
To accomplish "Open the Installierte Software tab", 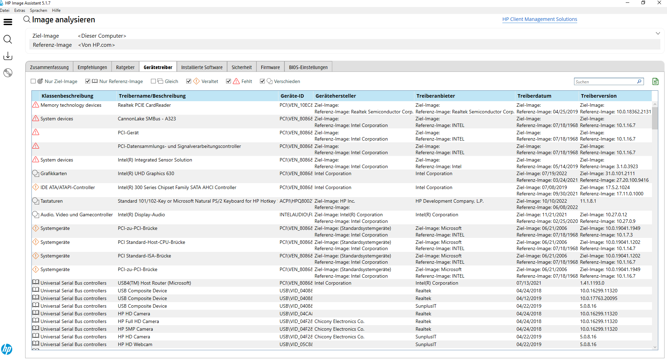I will point(202,67).
